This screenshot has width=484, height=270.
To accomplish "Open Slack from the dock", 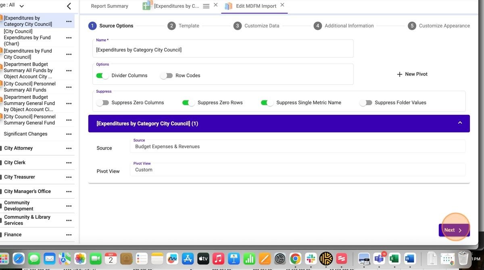I will 311,259.
